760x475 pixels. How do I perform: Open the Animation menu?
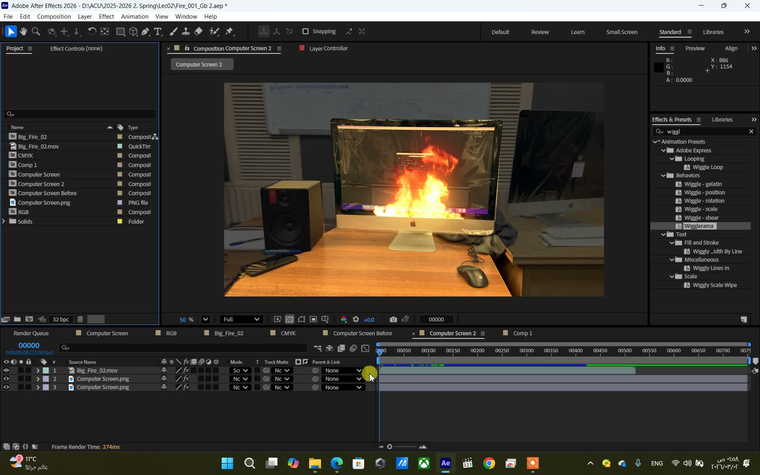[x=135, y=17]
